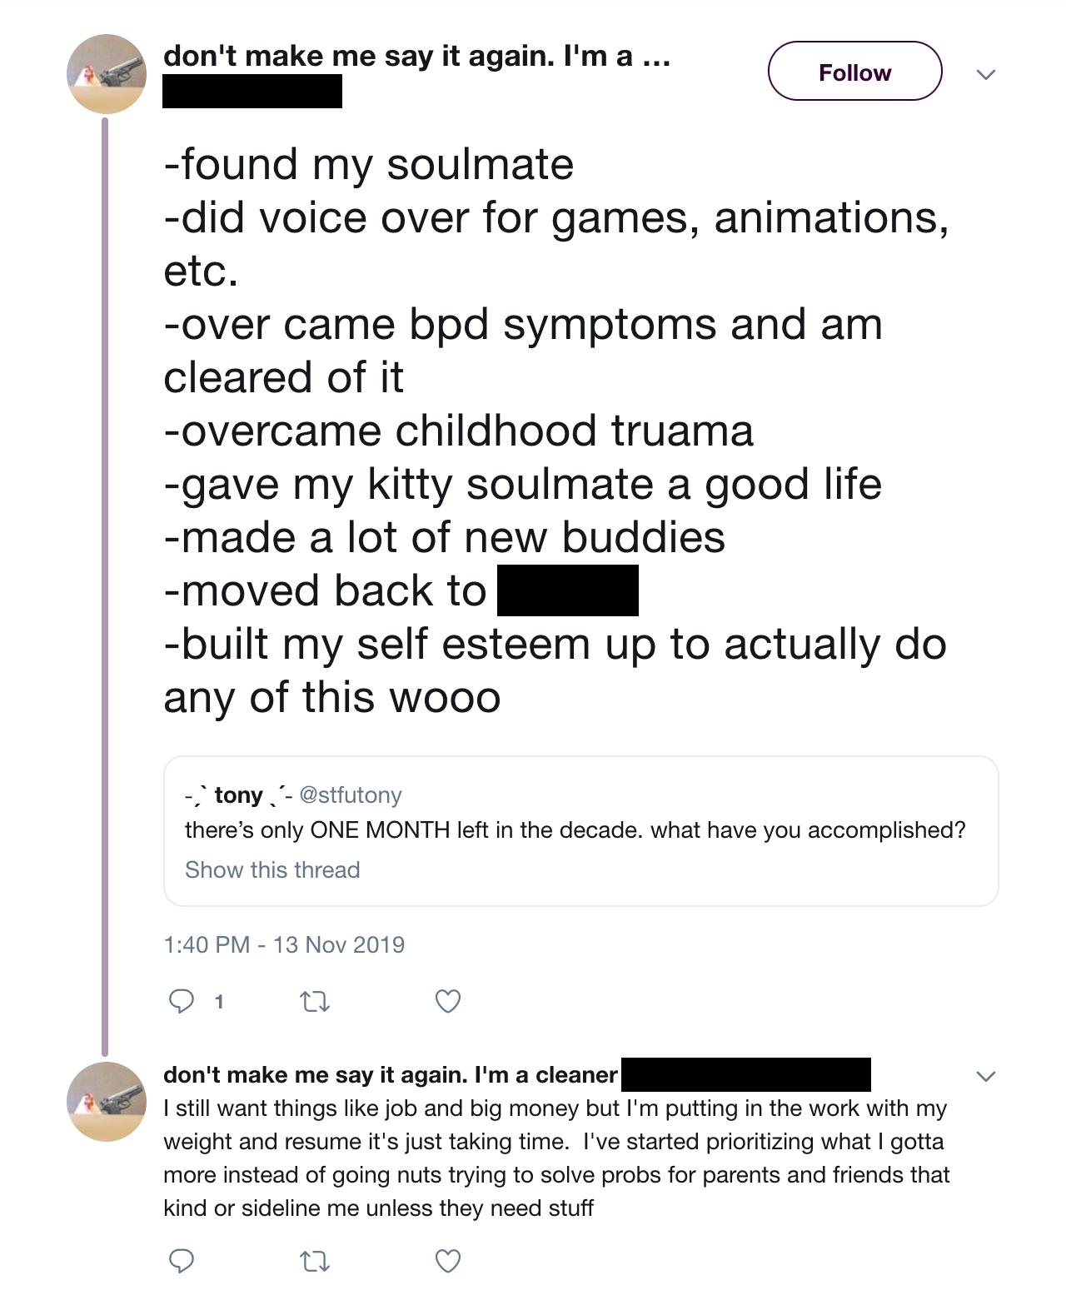Click reply icon on the main tweet
This screenshot has height=1290, width=1066.
click(x=182, y=1000)
